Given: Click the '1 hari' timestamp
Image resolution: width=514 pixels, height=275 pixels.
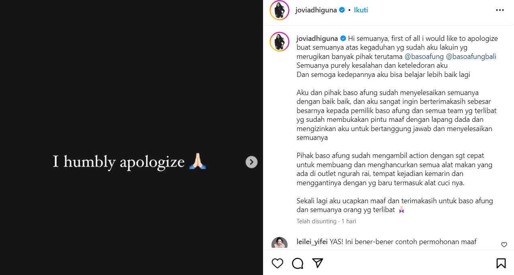Looking at the screenshot, I should [349, 221].
